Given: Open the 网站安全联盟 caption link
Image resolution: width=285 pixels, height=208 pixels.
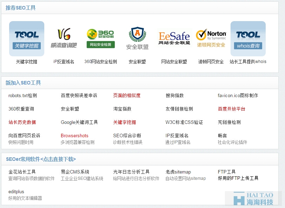Looking at the screenshot, I should tap(174, 62).
